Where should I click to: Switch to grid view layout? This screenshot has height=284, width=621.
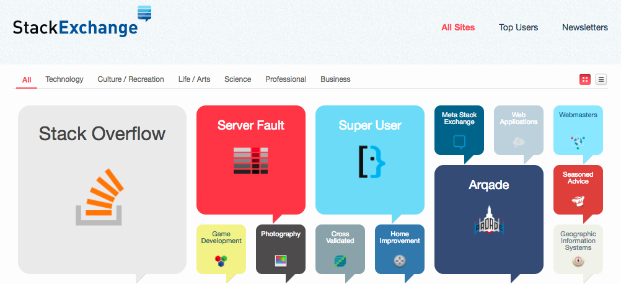(584, 79)
